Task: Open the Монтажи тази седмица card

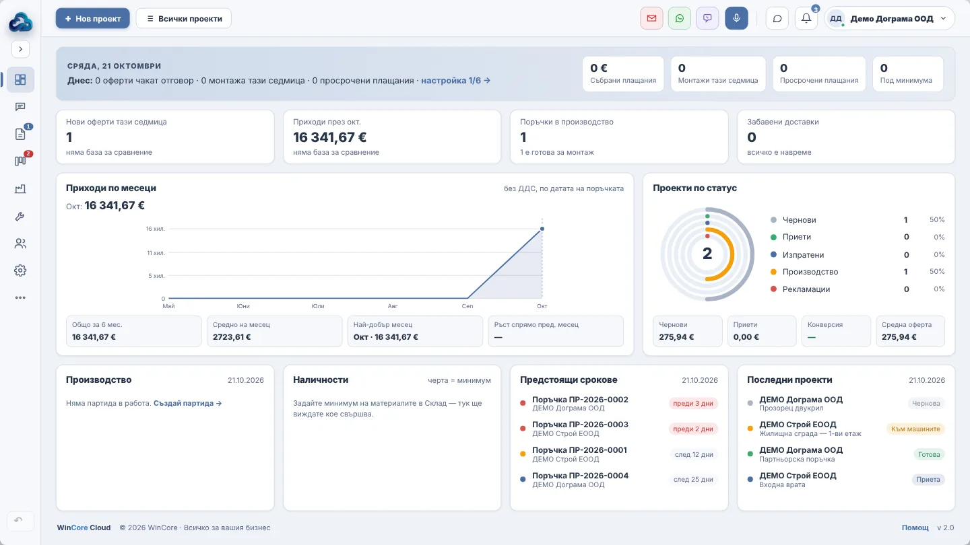Action: tap(718, 74)
